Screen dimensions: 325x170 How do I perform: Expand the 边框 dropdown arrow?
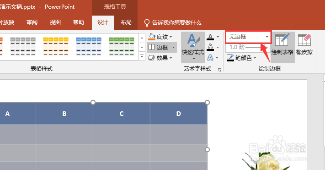point(173,47)
